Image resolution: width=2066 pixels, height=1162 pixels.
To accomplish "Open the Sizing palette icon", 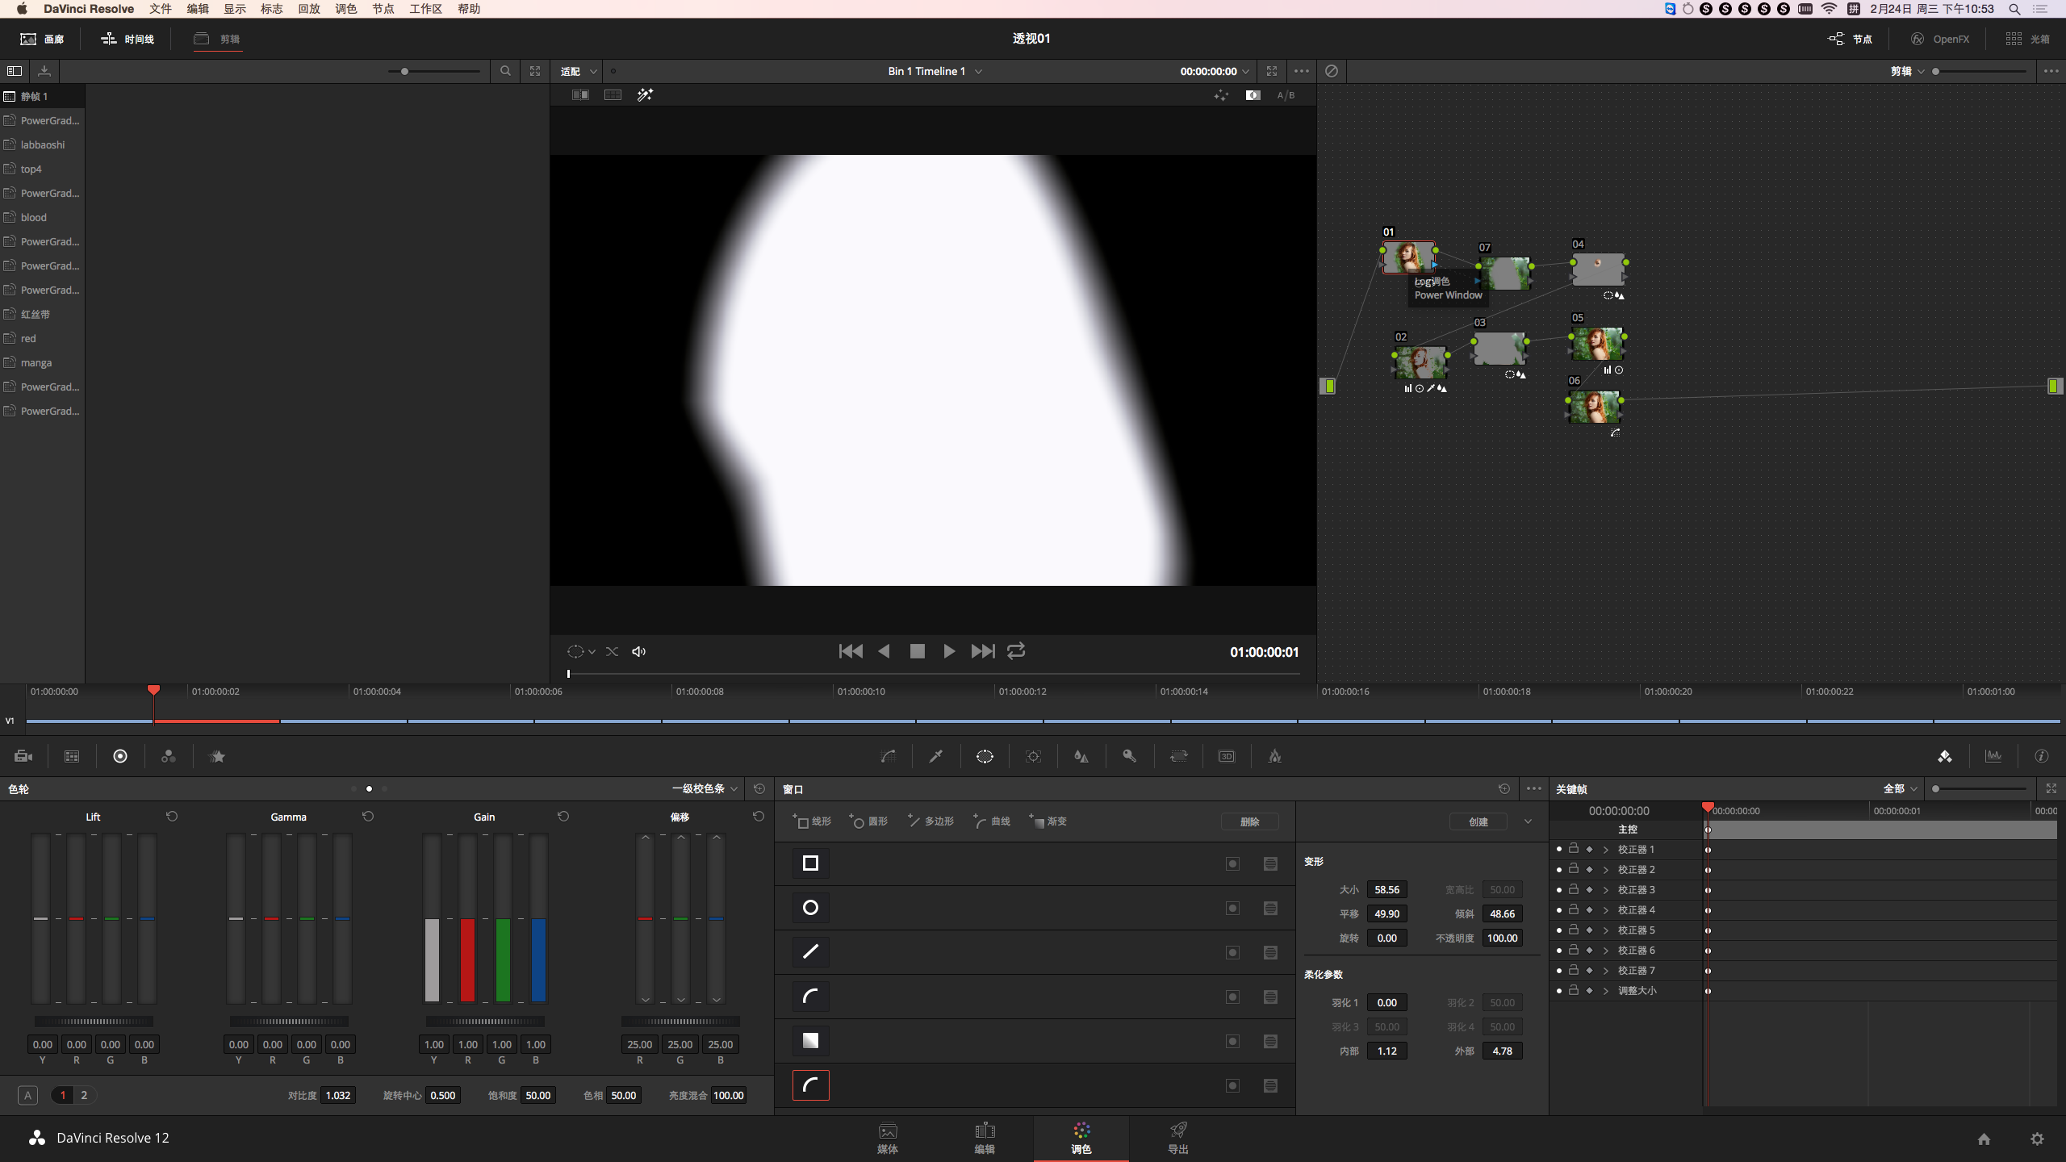I will pos(1178,756).
